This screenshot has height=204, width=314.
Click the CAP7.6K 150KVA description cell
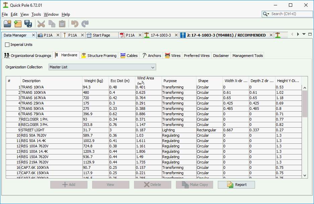pos(52,173)
